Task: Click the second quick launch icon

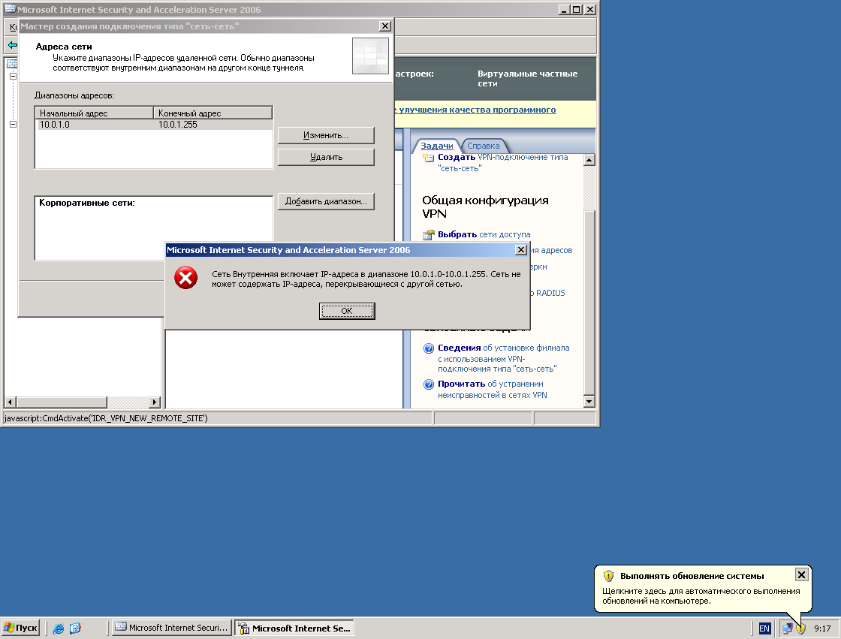Action: tap(75, 628)
